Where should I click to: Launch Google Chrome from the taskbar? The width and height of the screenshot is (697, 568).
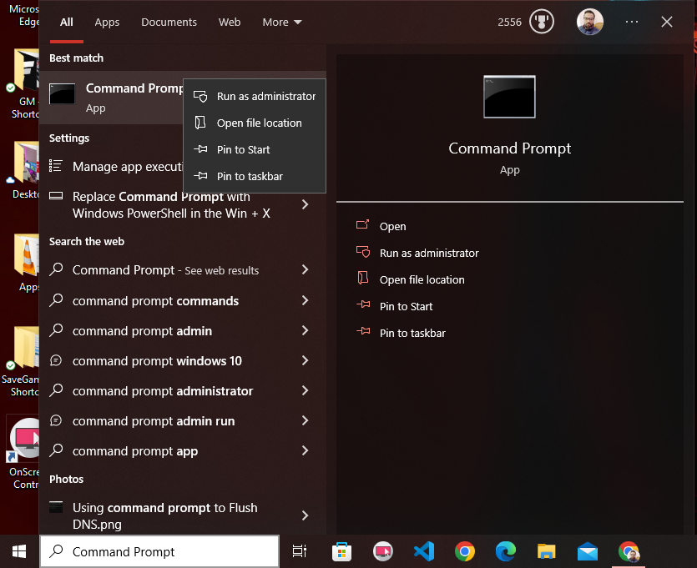click(465, 551)
